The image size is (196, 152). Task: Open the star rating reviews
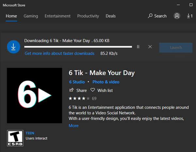click(79, 98)
